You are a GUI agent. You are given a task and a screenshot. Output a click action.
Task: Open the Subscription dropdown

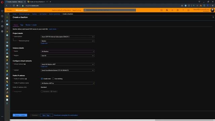[68, 37]
